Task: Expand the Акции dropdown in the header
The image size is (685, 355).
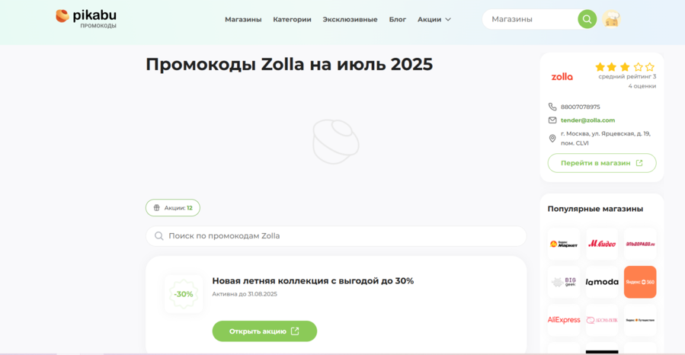Action: coord(434,19)
